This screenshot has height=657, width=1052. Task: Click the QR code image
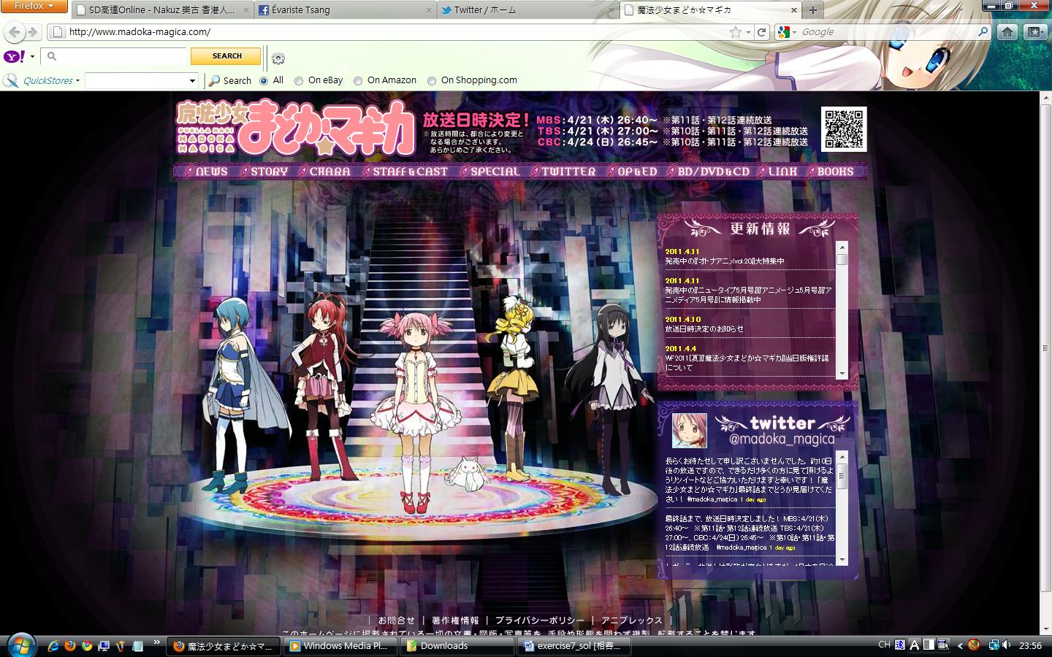click(x=843, y=129)
